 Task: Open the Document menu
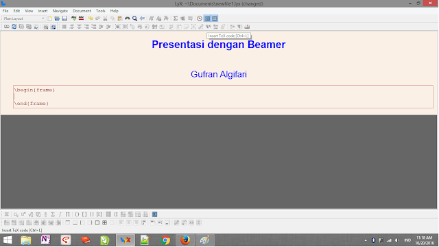coord(82,11)
